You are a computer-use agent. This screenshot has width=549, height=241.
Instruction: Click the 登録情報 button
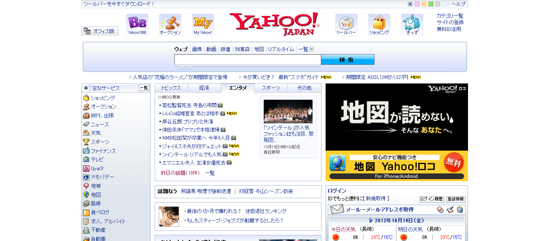point(456,199)
